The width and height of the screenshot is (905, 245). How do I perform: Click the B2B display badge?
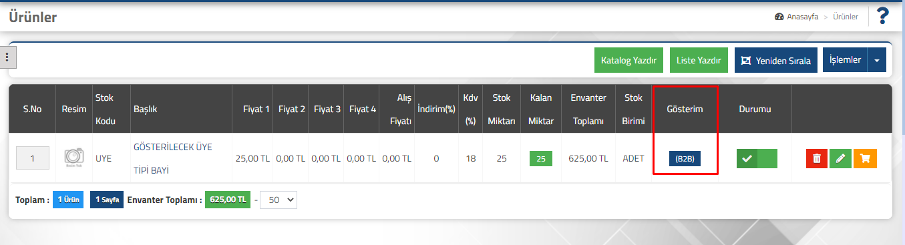(x=685, y=159)
